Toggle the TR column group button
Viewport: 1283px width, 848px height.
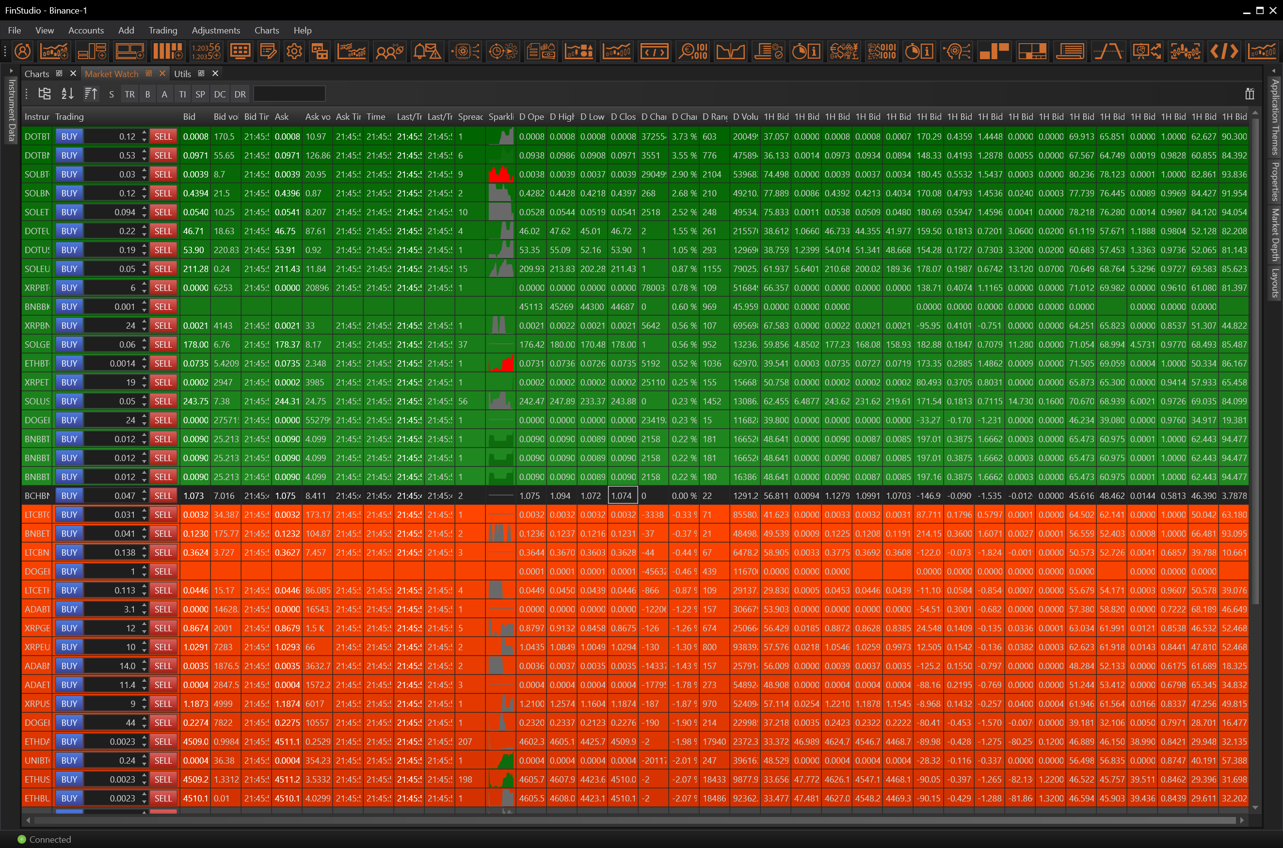point(130,94)
